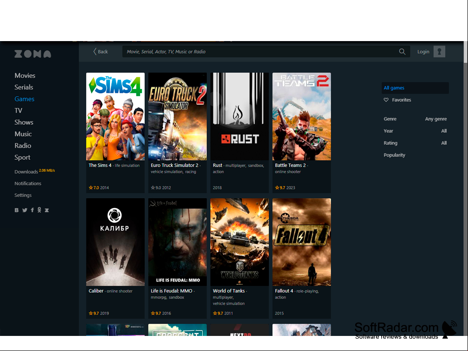Image resolution: width=468 pixels, height=351 pixels.
Task: Open the Serials section
Action: (24, 87)
